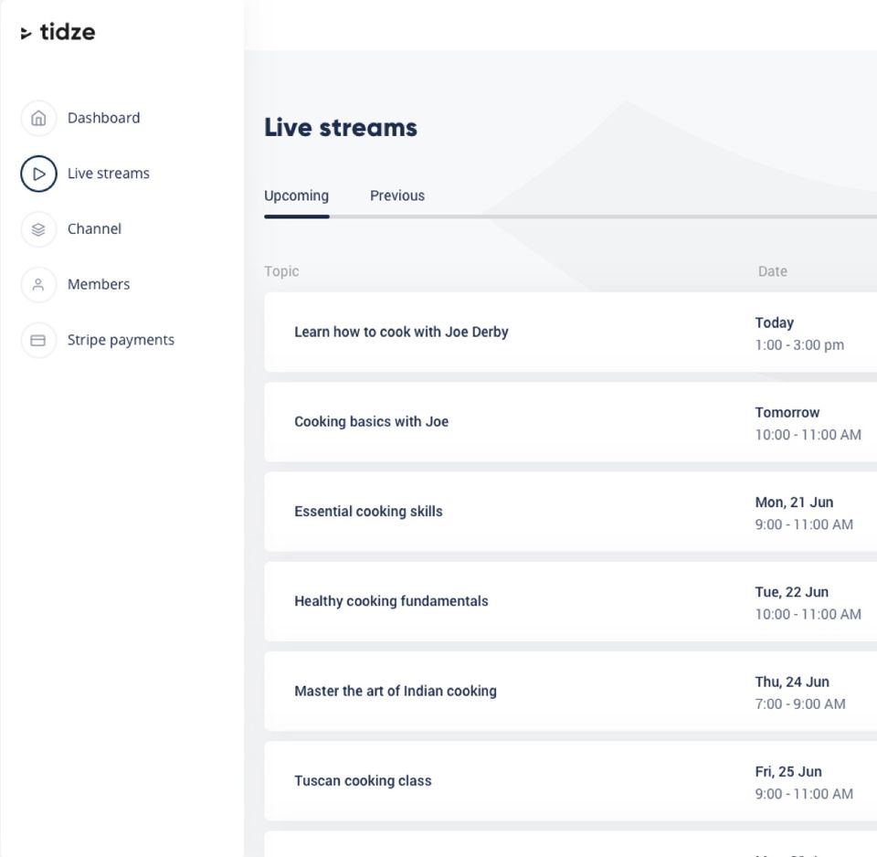Open the Members page label
The width and height of the screenshot is (877, 857).
(x=99, y=284)
